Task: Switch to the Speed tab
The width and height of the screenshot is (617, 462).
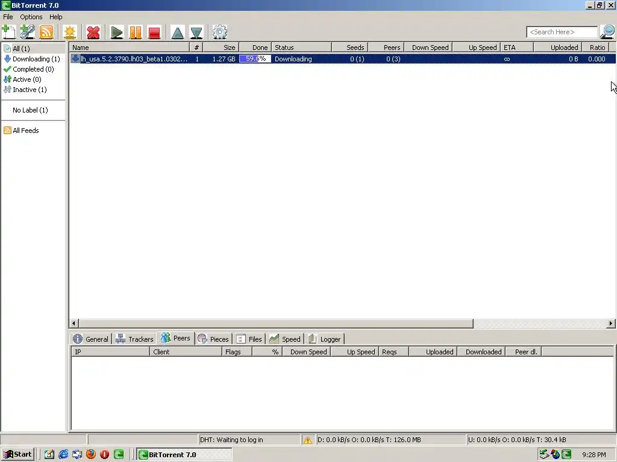Action: [x=285, y=339]
